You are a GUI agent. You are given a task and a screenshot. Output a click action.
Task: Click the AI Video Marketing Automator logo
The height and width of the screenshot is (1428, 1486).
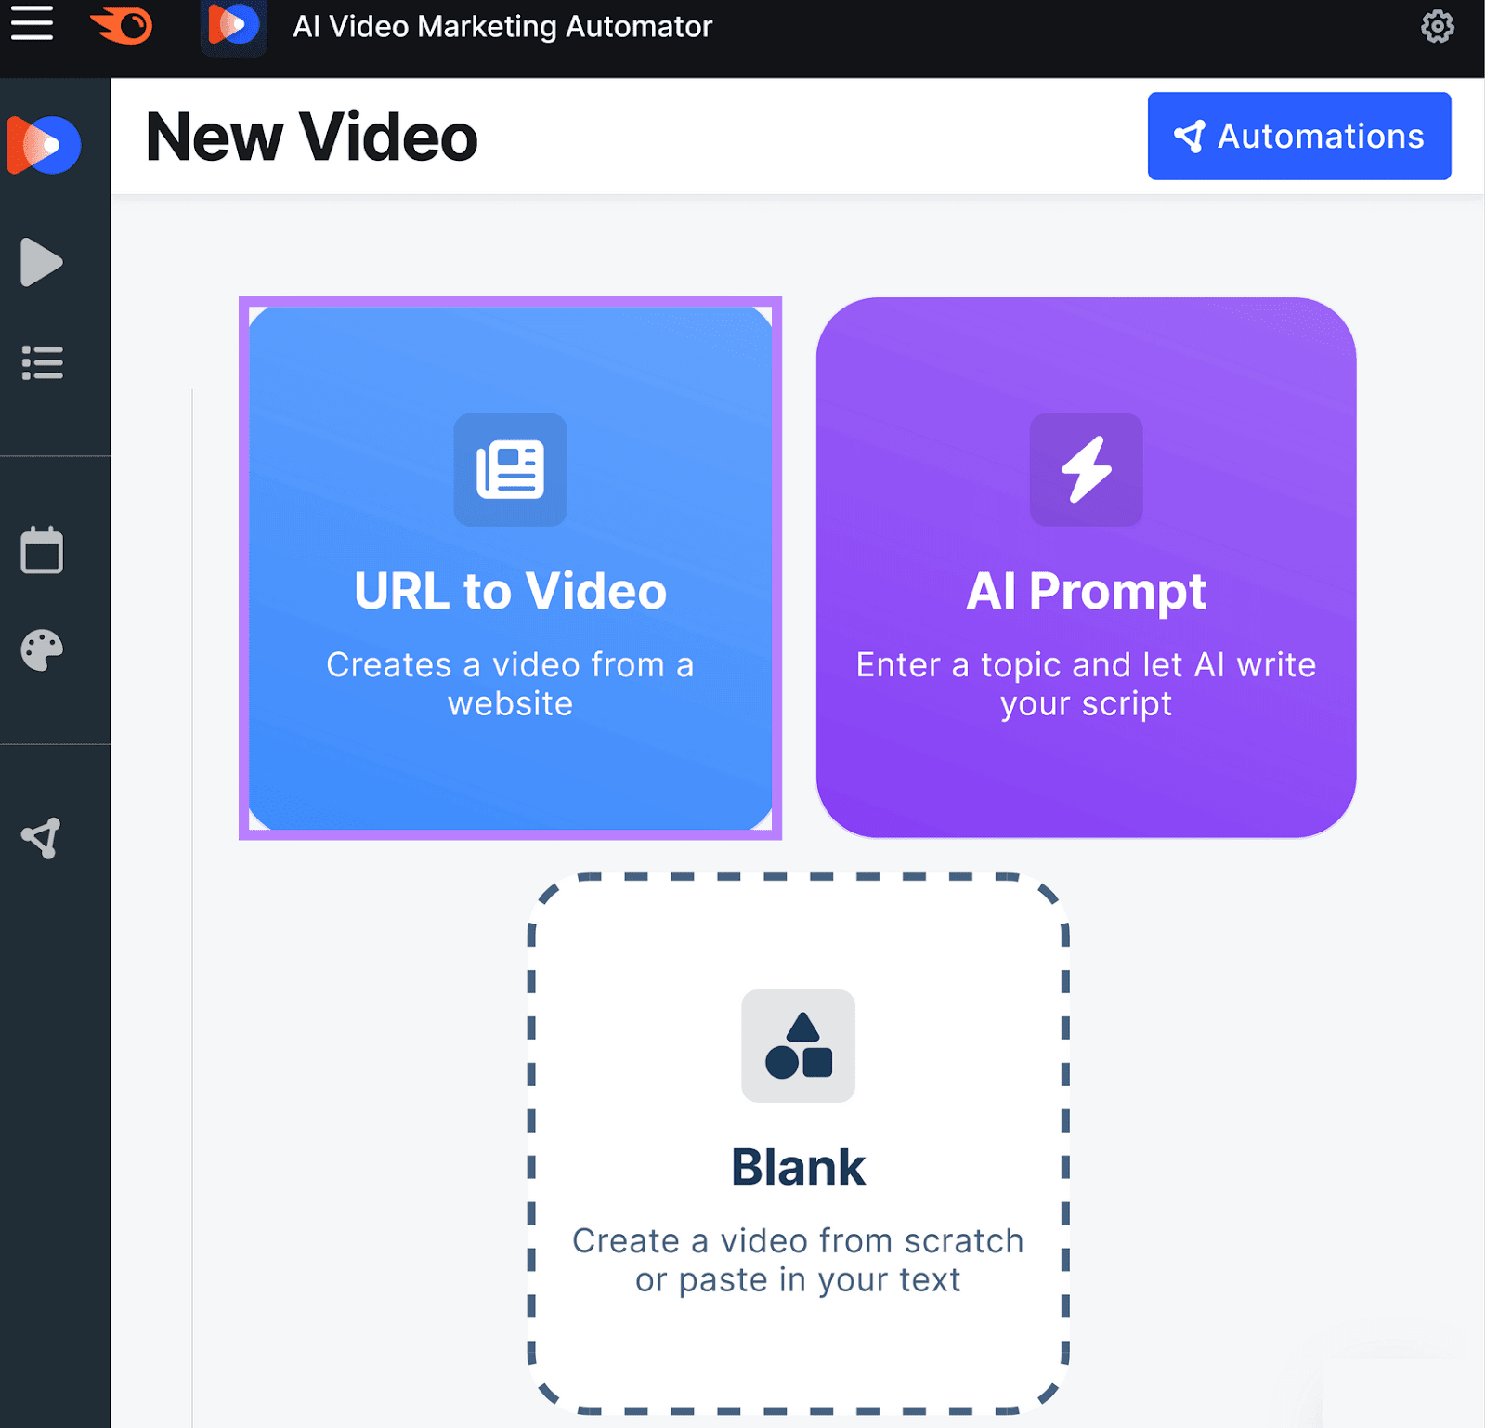pos(233,25)
